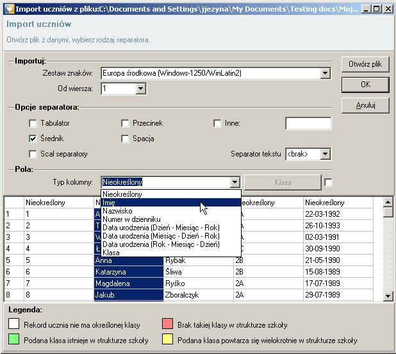Screen dimensions: 396x354
Task: Open the Separator tekstu dropdown
Action: click(x=326, y=154)
